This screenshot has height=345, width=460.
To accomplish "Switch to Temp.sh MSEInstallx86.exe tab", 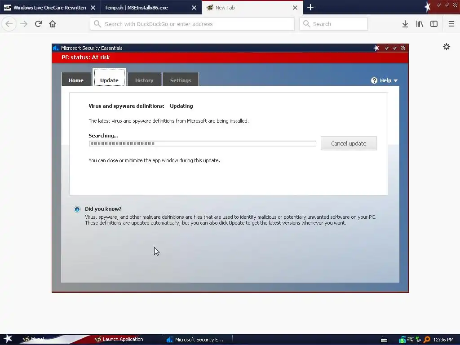I will pyautogui.click(x=151, y=8).
